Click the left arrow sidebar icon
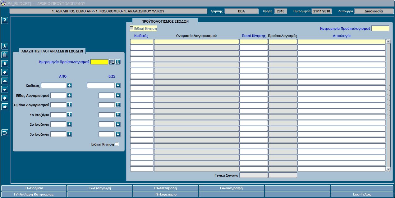Image resolution: width=395 pixels, height=198 pixels. click(5, 98)
